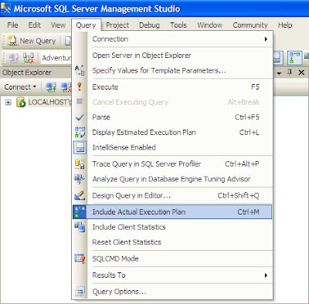Open the Edit menu

click(x=35, y=25)
